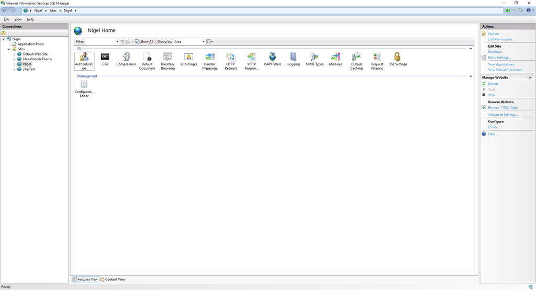
Task: Open SSL Settings feature
Action: pyautogui.click(x=398, y=59)
